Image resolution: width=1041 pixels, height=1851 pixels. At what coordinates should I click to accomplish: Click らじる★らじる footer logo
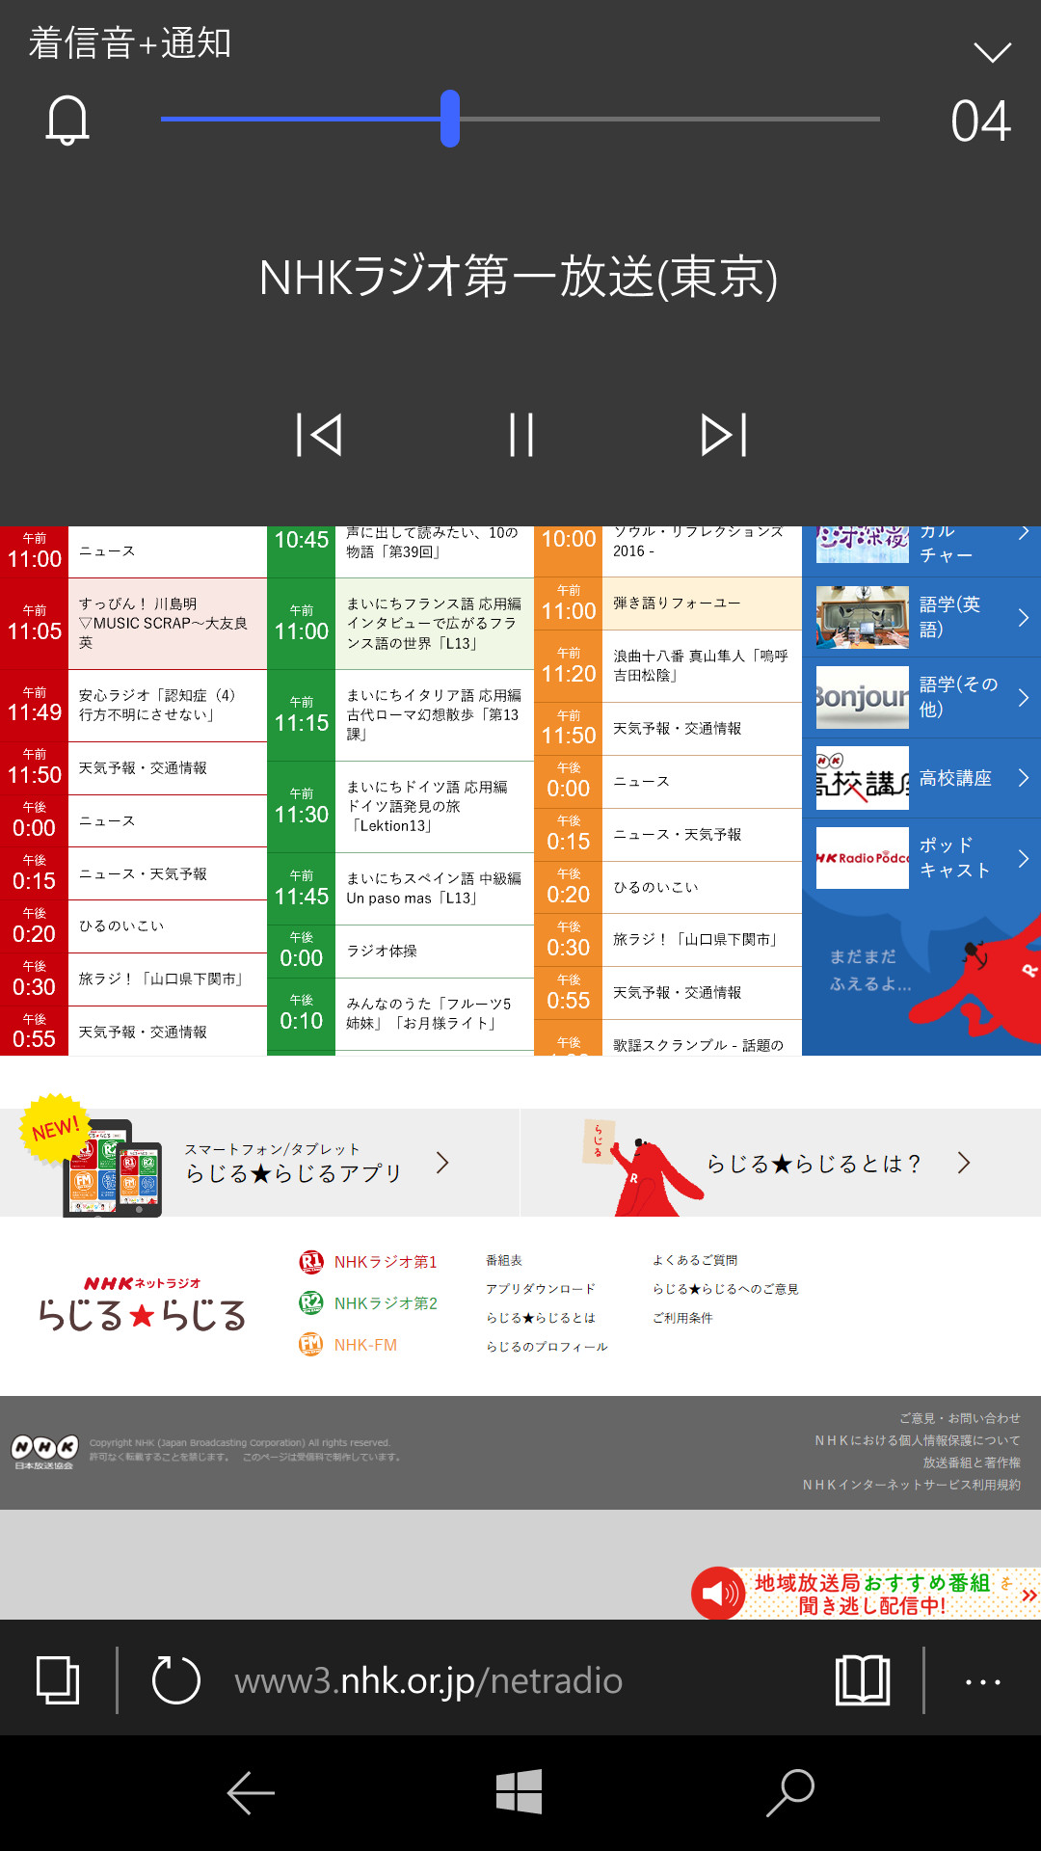click(x=142, y=1305)
